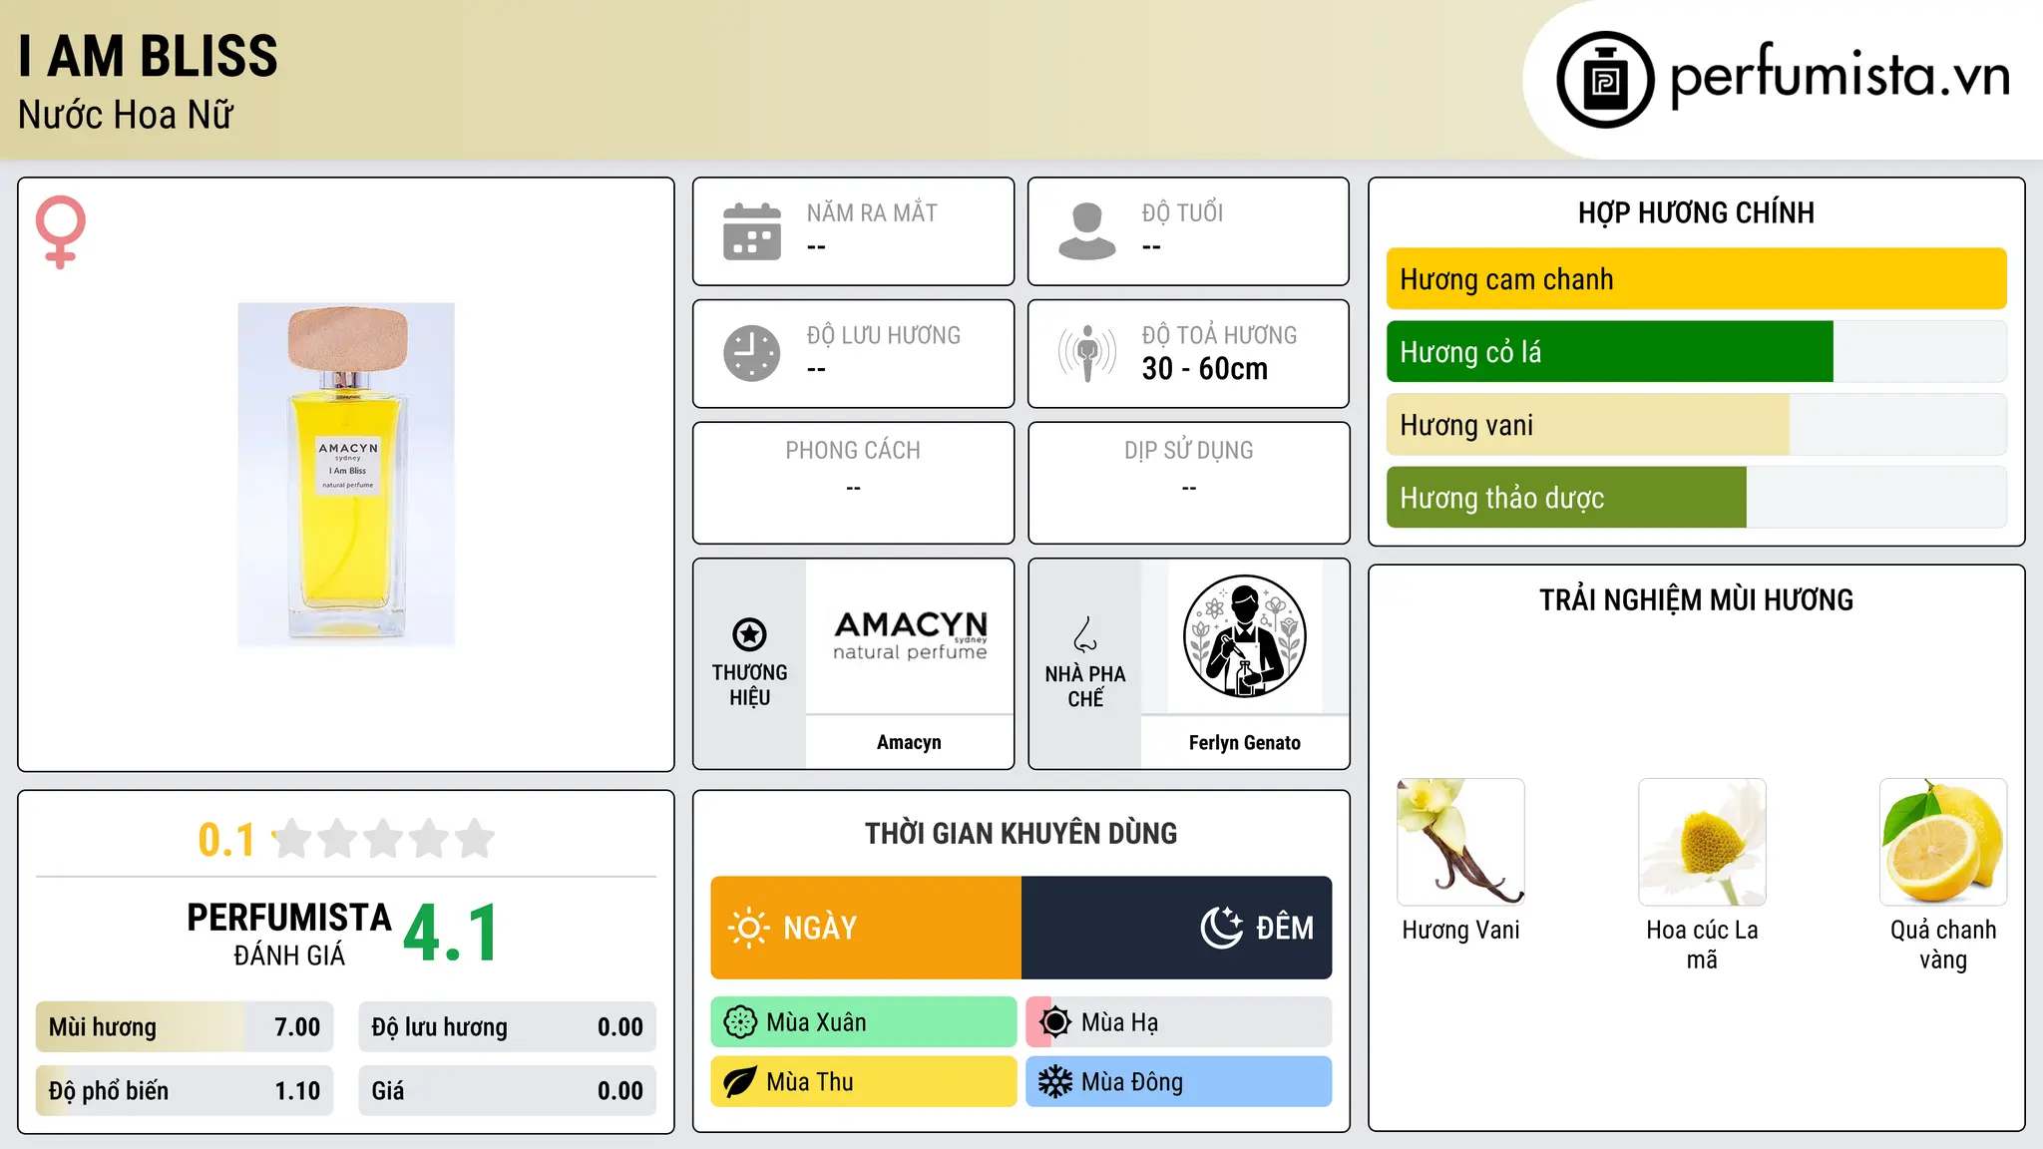This screenshot has width=2043, height=1149.
Task: Click the Thương hiệu label
Action: pos(749,684)
